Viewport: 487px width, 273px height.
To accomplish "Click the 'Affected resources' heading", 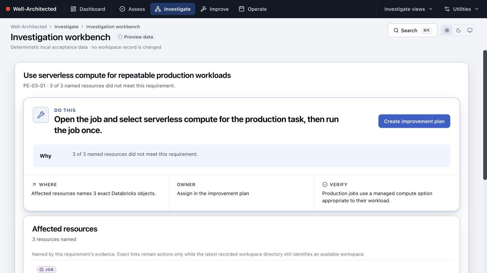I will pyautogui.click(x=65, y=229).
